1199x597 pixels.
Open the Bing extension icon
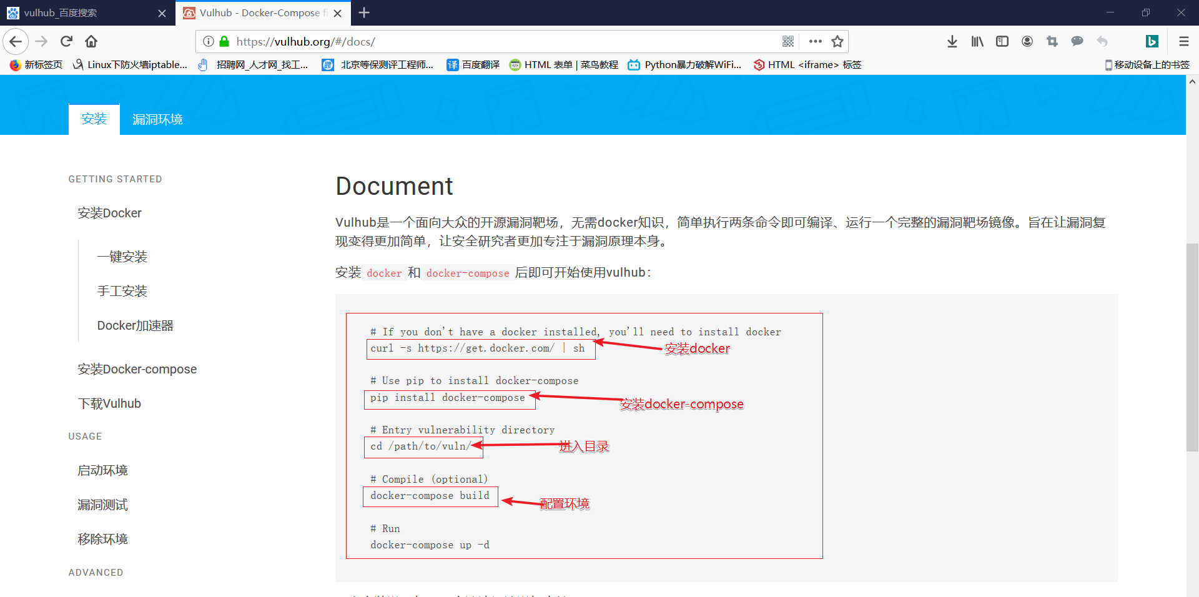[1152, 42]
